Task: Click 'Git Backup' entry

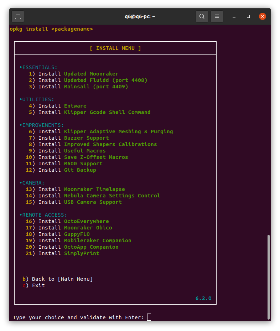Action: point(80,170)
